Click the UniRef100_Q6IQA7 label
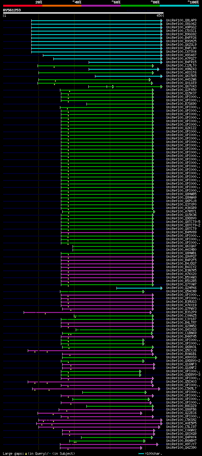 pos(181,246)
